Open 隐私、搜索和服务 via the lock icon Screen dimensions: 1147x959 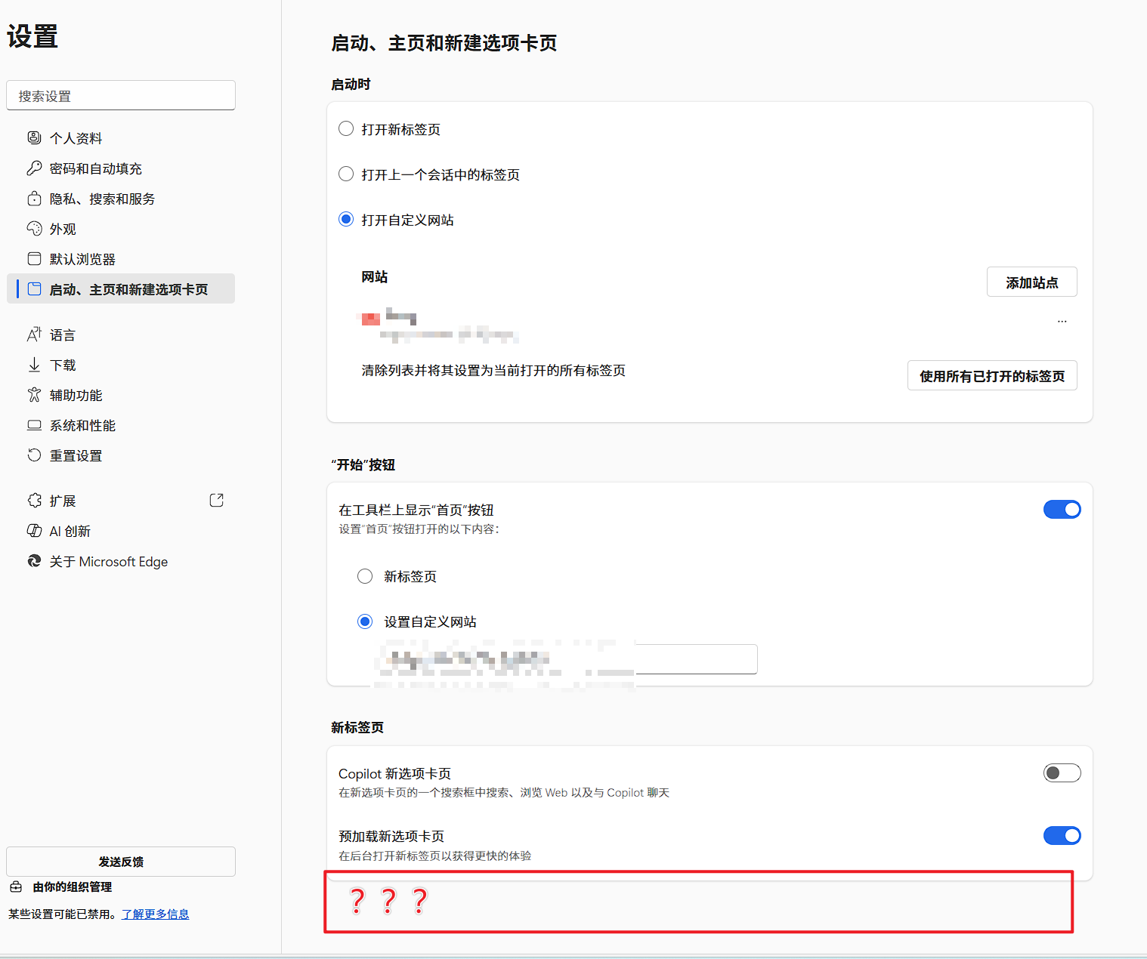34,198
